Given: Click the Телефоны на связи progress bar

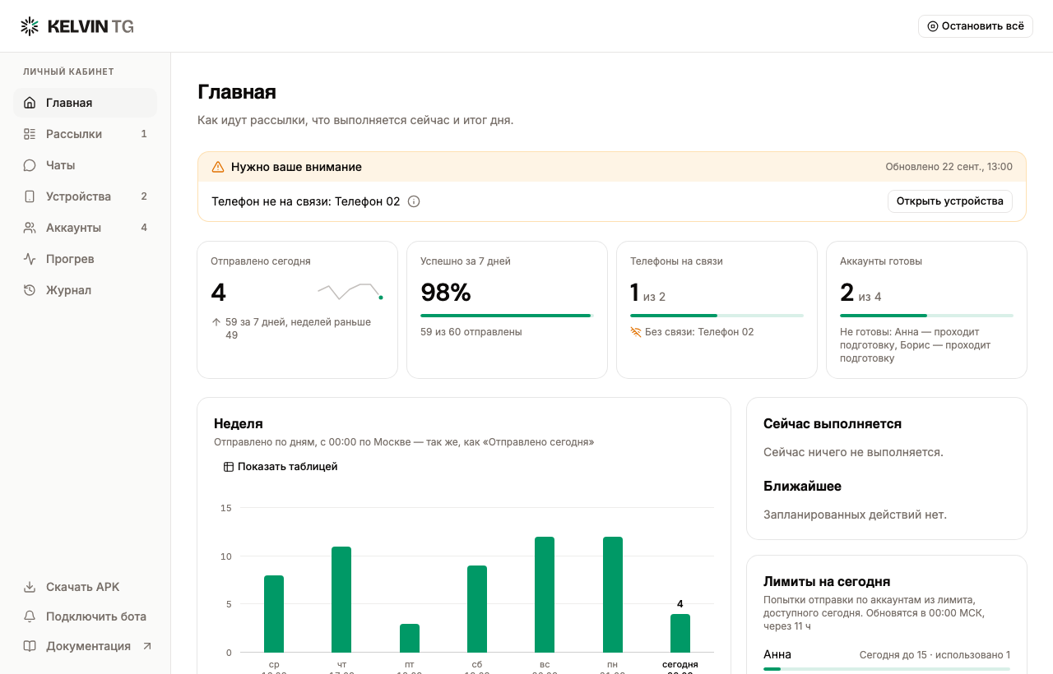Looking at the screenshot, I should coord(717,316).
